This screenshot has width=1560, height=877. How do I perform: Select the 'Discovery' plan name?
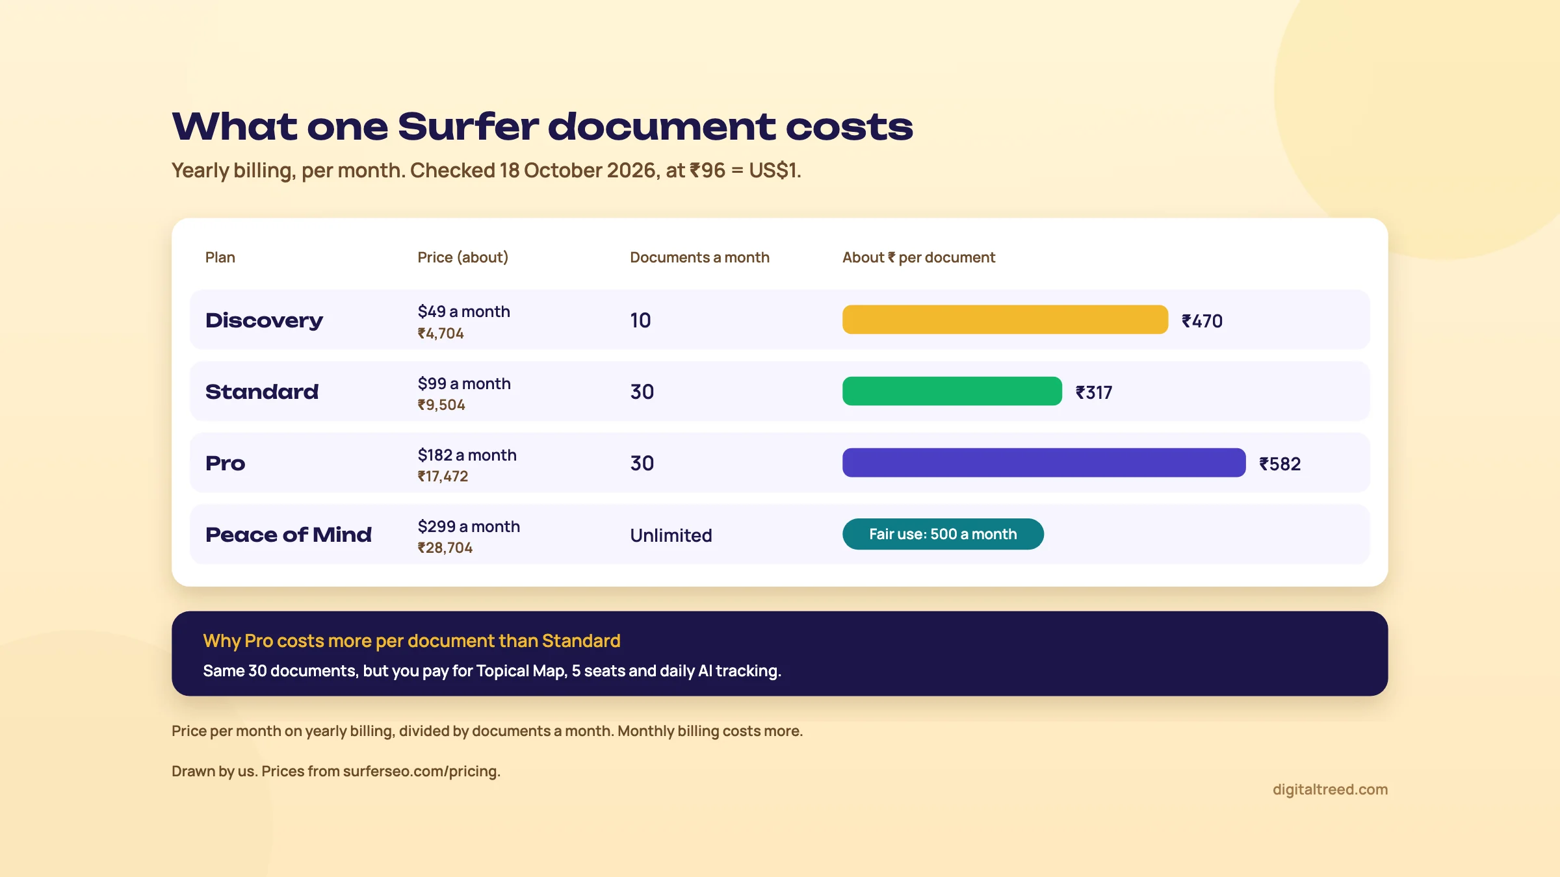264,320
